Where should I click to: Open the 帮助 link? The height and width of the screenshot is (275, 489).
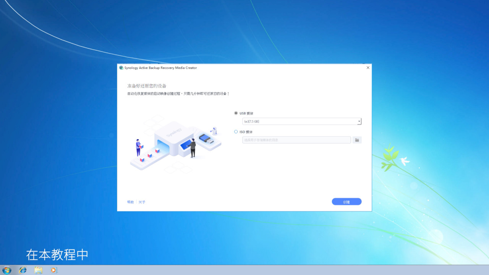131,202
